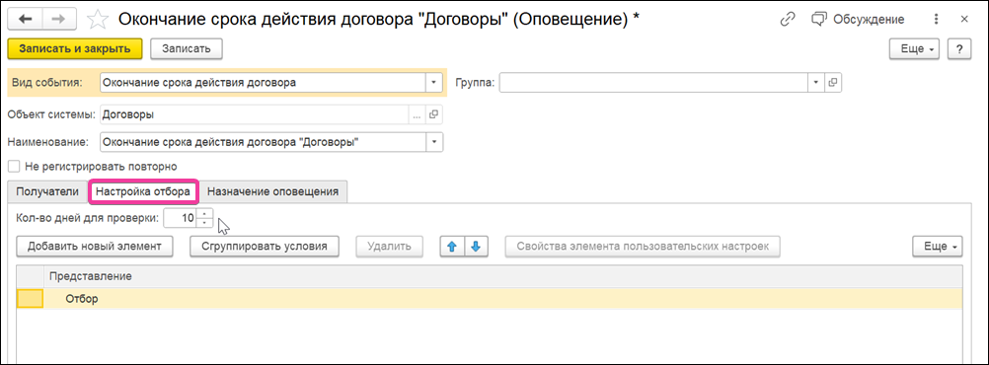989x365 pixels.
Task: Click Записать и закрыть button
Action: (x=75, y=48)
